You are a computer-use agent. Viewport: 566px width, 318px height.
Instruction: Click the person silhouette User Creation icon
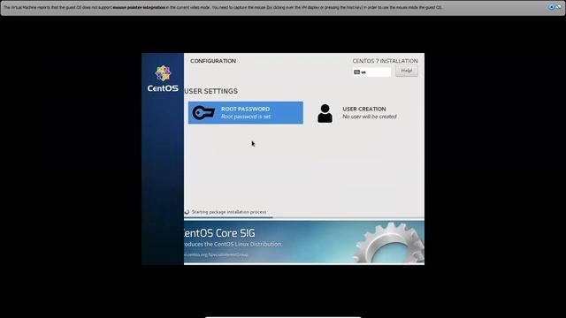(325, 114)
